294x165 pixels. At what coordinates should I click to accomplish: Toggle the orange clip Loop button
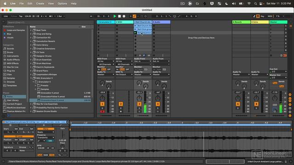click(x=19, y=137)
